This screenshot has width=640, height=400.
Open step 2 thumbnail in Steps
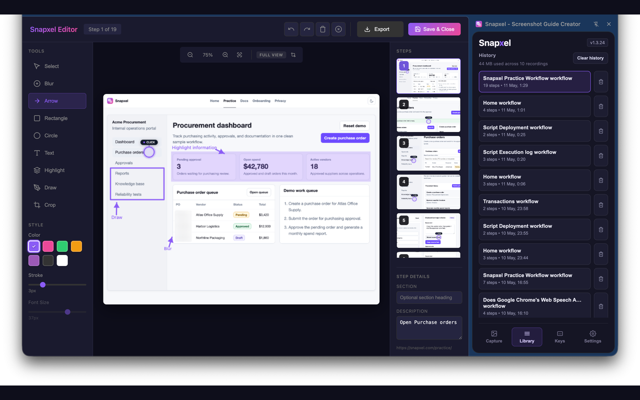(428, 114)
